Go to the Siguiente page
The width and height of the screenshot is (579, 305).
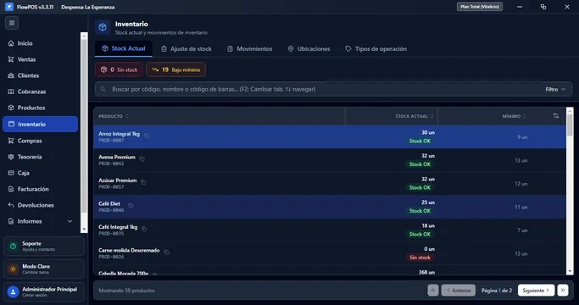[536, 291]
